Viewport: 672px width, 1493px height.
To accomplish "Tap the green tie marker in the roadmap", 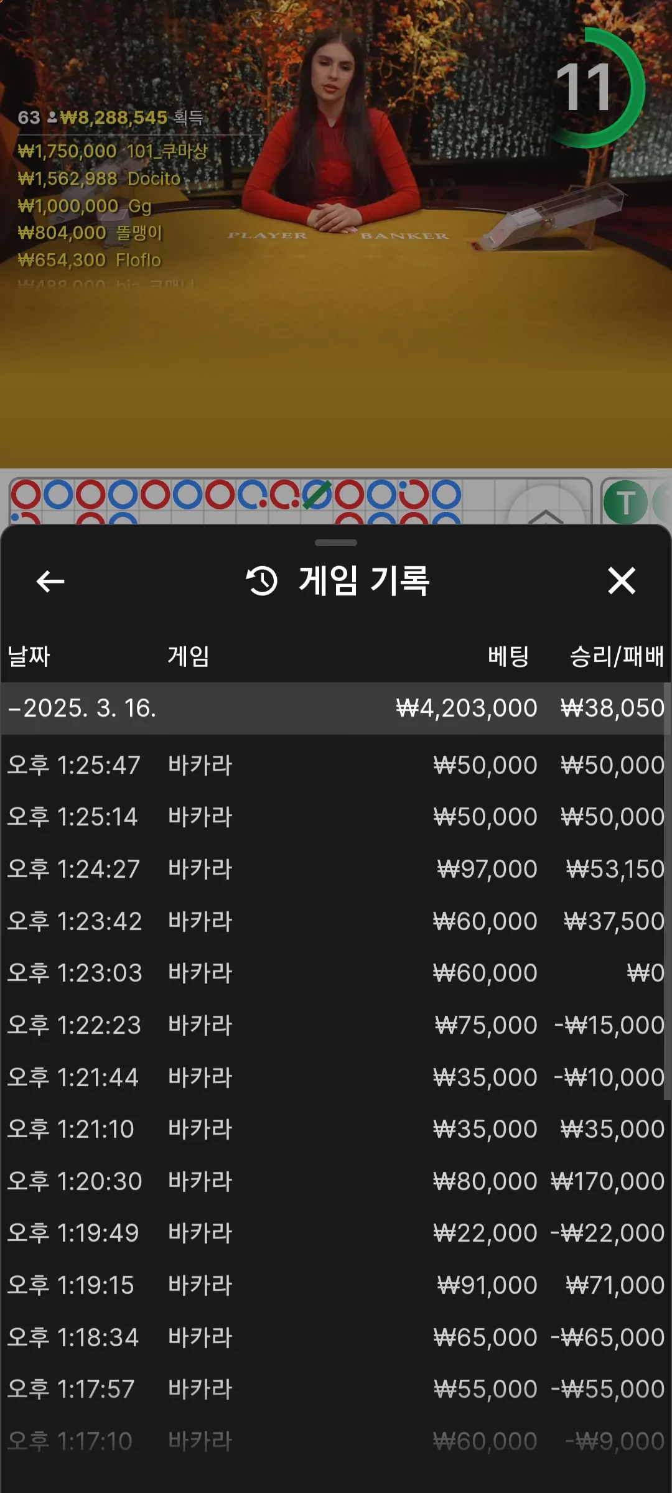I will [x=317, y=495].
